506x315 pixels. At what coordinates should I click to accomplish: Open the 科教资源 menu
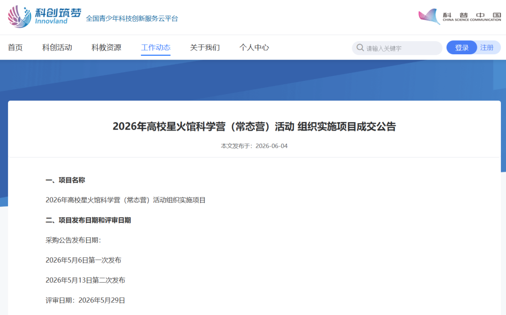(x=106, y=47)
